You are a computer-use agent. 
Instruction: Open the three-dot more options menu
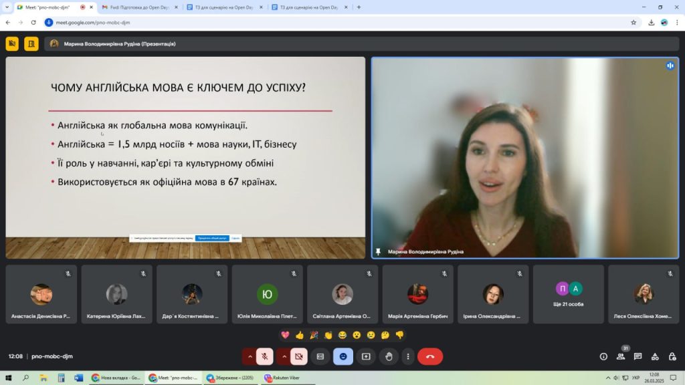click(408, 357)
